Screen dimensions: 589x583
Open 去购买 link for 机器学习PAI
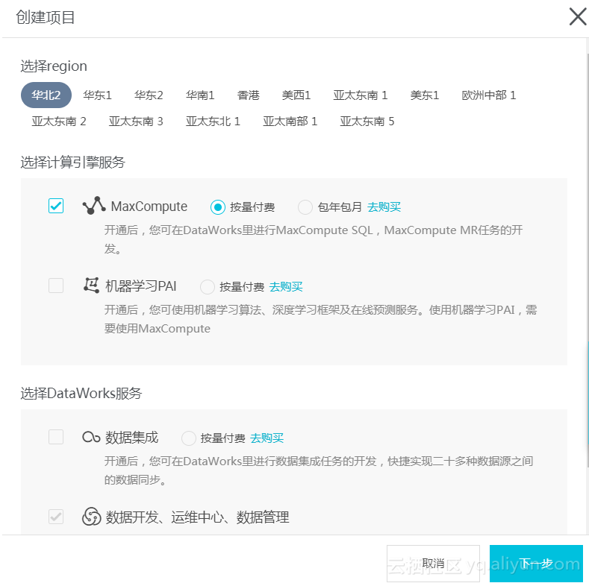point(286,287)
